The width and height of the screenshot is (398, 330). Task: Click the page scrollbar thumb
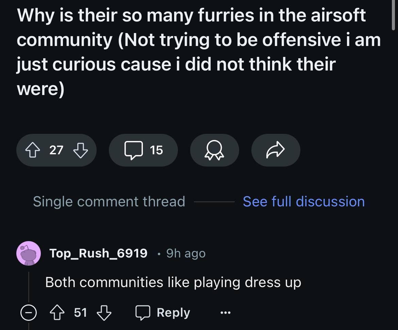394,14
